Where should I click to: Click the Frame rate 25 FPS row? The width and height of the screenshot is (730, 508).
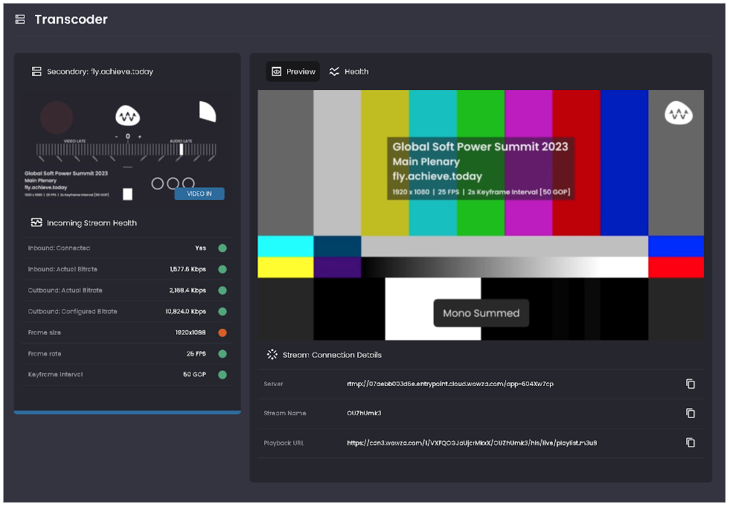coord(127,354)
